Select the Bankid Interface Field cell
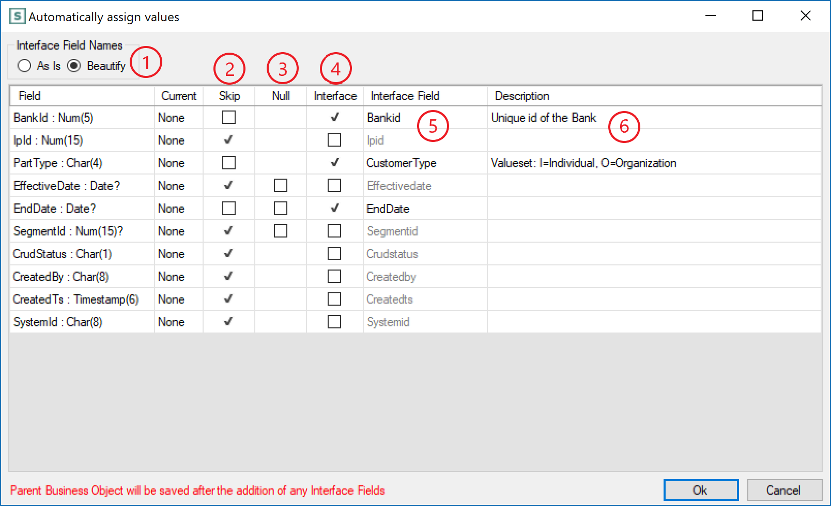This screenshot has width=831, height=506. point(383,118)
